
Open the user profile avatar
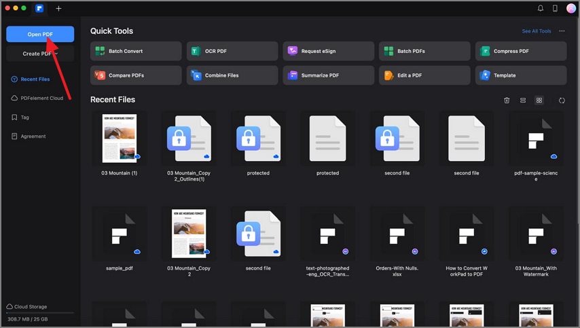click(571, 8)
